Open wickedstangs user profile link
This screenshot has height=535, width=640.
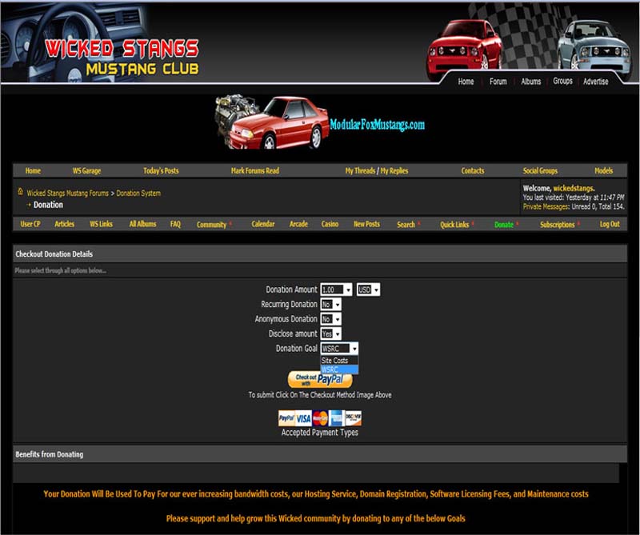point(573,188)
